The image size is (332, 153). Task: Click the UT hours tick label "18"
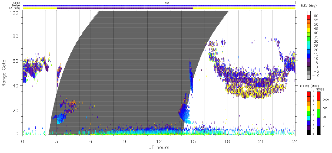pos(227,141)
